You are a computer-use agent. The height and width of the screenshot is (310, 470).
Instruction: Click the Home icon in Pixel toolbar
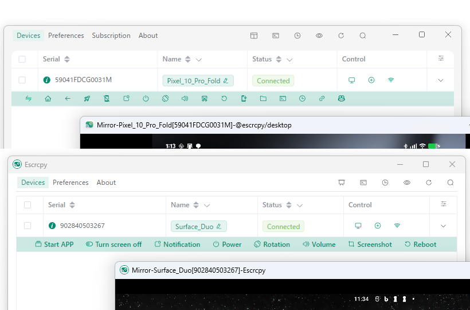(48, 98)
